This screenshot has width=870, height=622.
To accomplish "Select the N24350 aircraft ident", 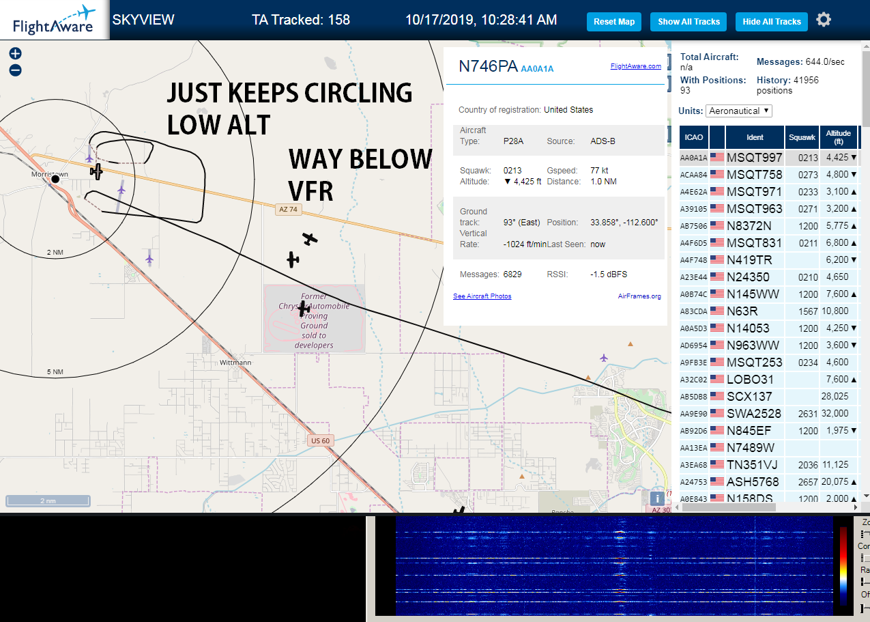I will (748, 277).
